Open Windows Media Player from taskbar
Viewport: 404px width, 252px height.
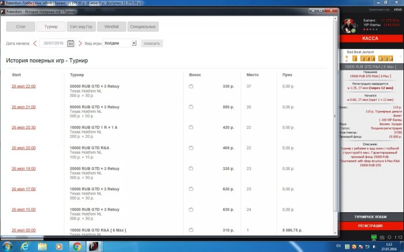click(x=59, y=247)
